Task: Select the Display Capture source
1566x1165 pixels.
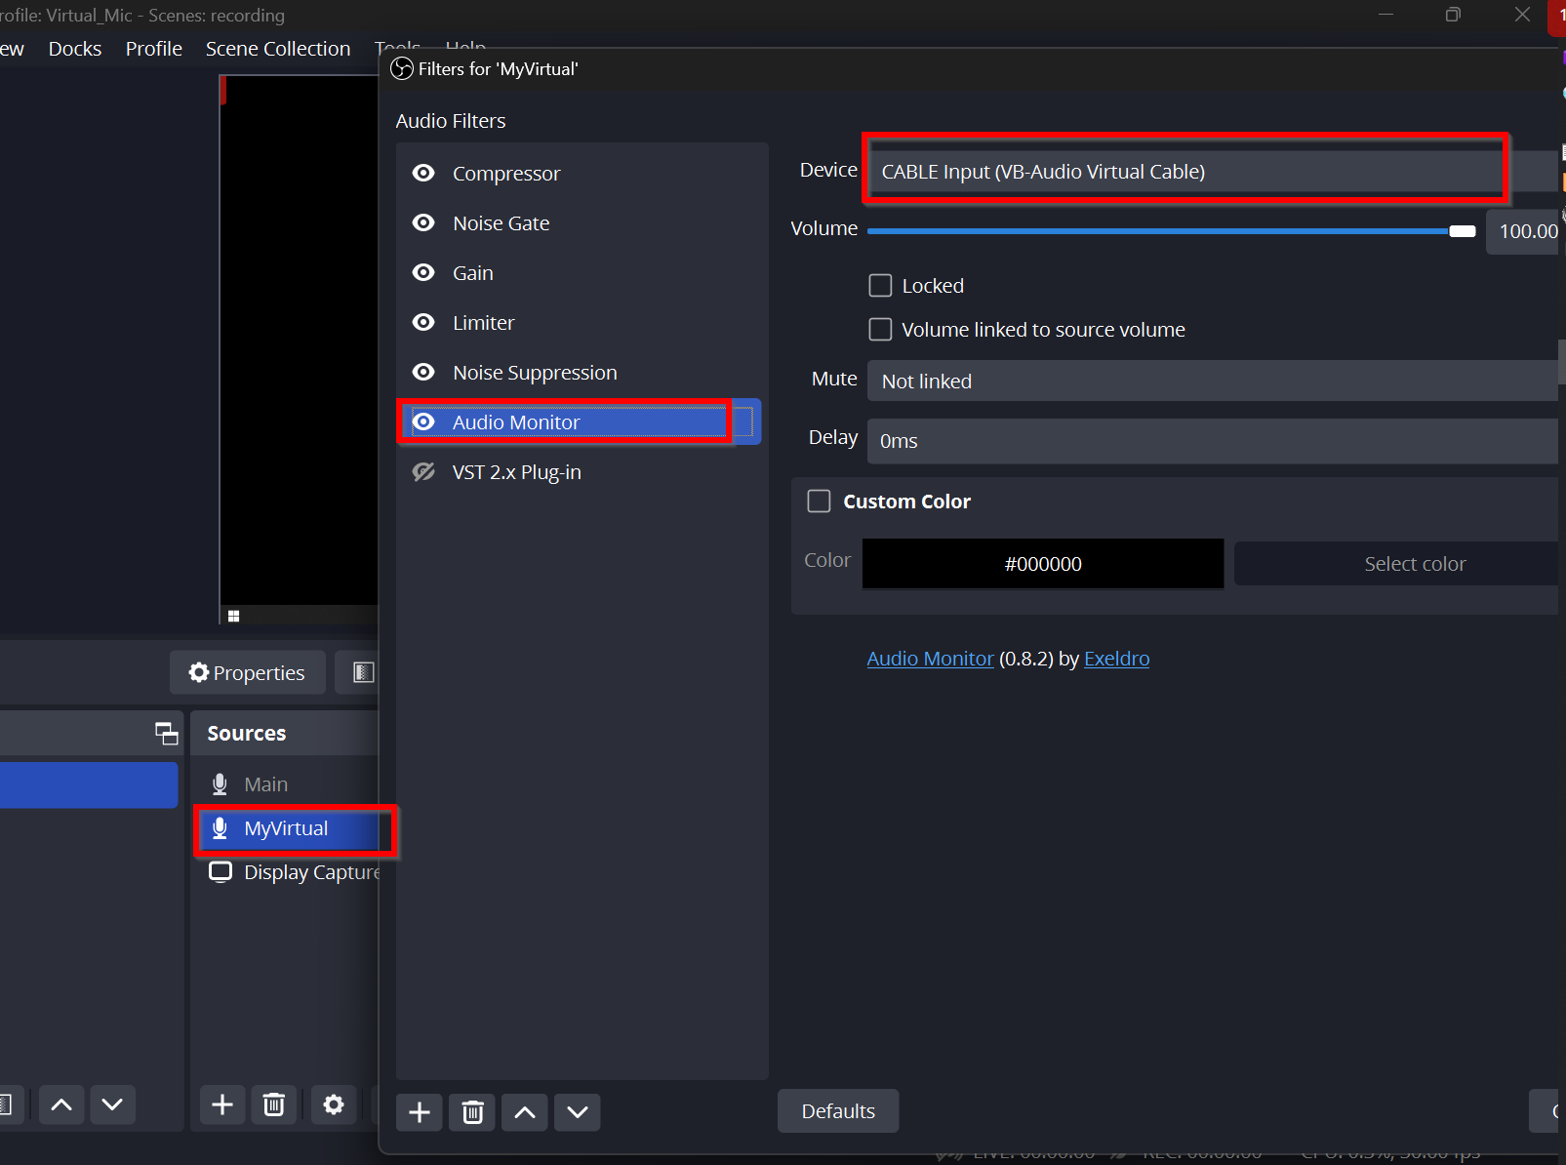Action: click(285, 872)
